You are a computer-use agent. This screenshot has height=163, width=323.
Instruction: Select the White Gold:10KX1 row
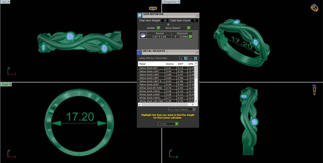click(166, 91)
